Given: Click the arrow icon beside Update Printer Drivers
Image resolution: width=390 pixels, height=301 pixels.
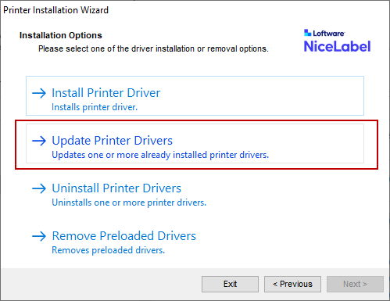Looking at the screenshot, I should [x=39, y=141].
